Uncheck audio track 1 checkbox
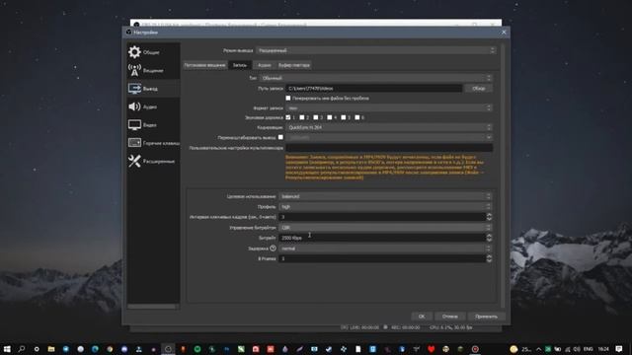632x355 pixels. coord(287,117)
